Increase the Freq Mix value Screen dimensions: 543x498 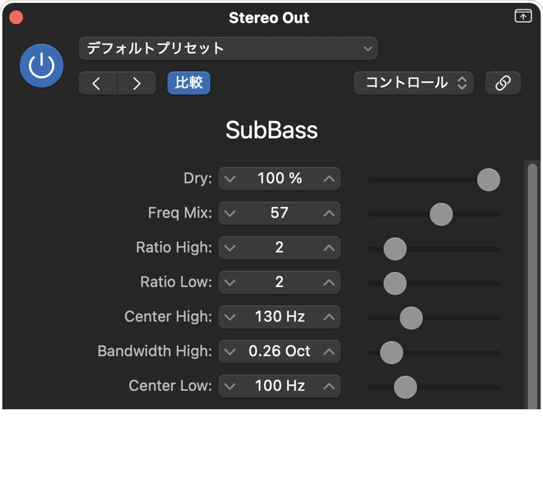[329, 213]
